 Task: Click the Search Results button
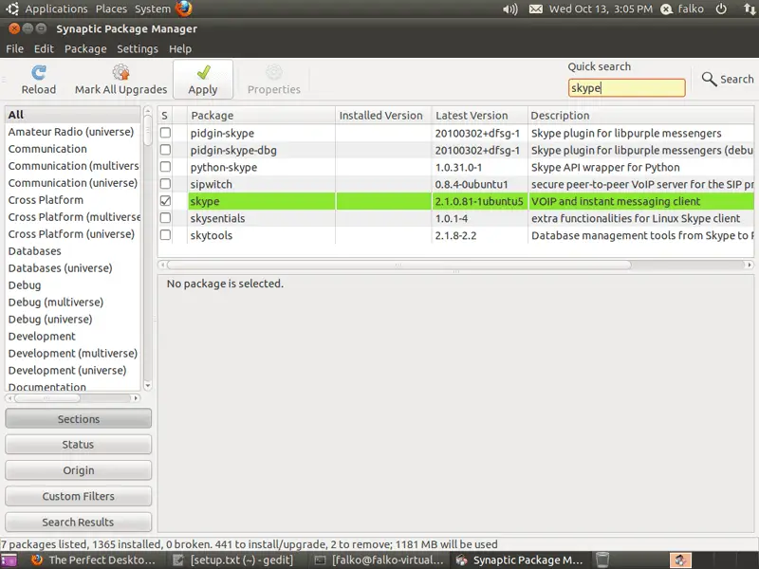pyautogui.click(x=78, y=522)
